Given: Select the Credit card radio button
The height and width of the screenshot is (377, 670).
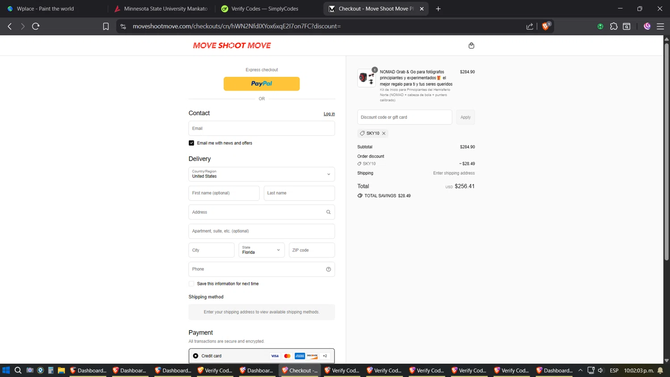Looking at the screenshot, I should click(196, 356).
